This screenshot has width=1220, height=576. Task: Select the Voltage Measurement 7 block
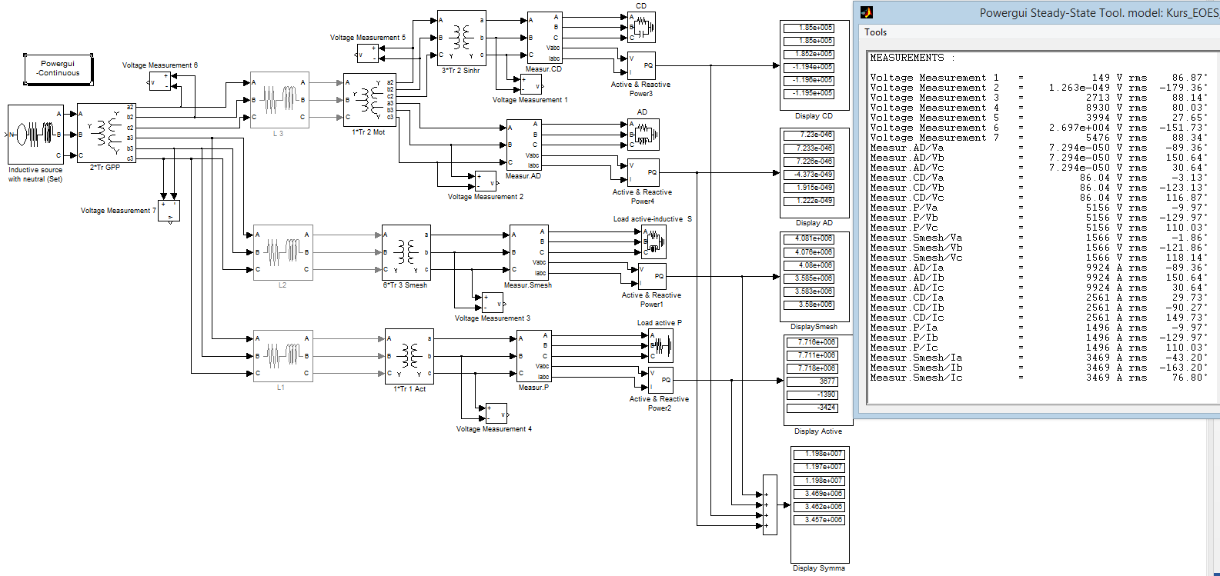tap(169, 211)
